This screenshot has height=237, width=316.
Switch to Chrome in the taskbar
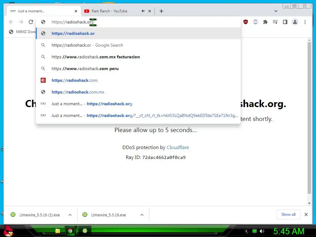(x=70, y=231)
